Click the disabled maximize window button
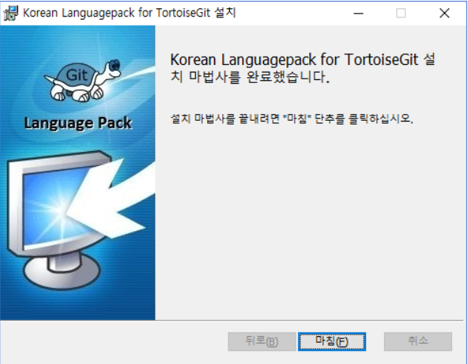Image resolution: width=468 pixels, height=364 pixels. click(401, 13)
